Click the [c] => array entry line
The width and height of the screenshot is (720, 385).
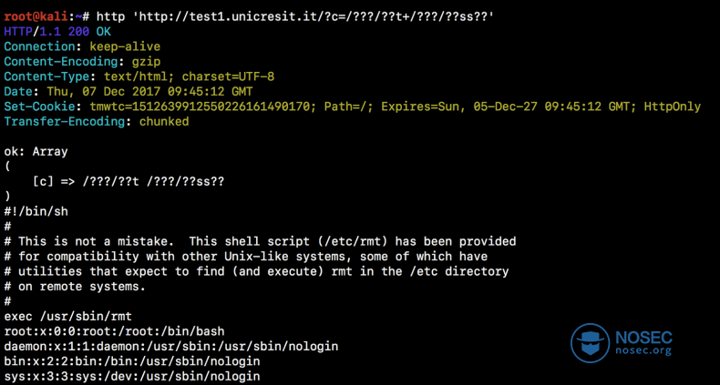128,181
